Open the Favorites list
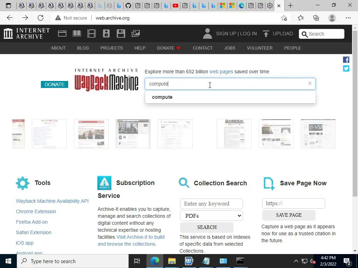The height and width of the screenshot is (268, 358). pyautogui.click(x=300, y=18)
